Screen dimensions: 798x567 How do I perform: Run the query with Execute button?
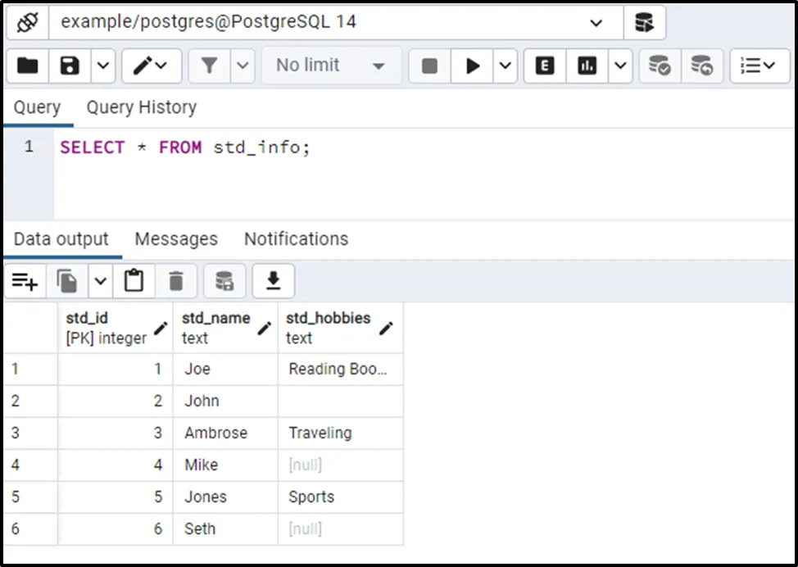coord(473,66)
